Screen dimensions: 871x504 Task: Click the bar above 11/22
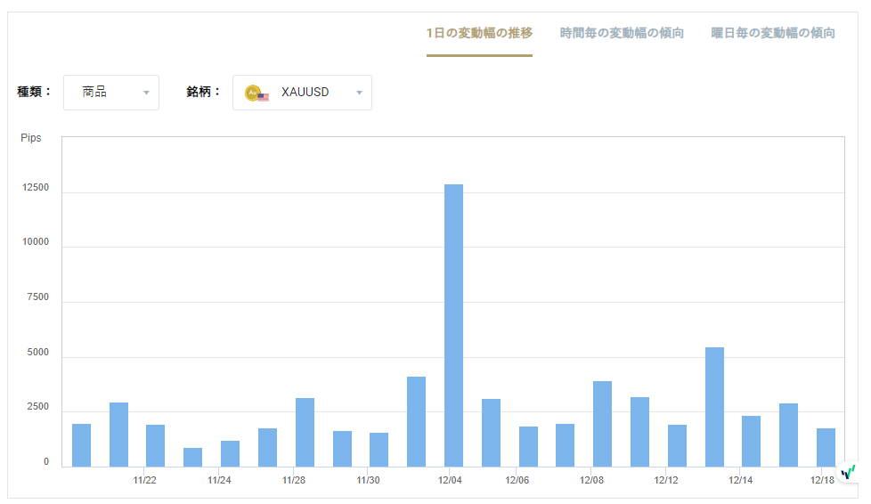click(x=156, y=445)
